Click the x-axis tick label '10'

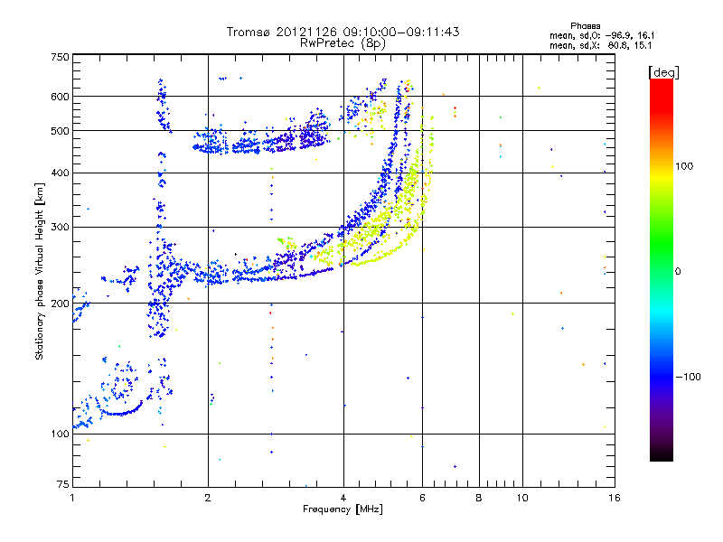(522, 498)
